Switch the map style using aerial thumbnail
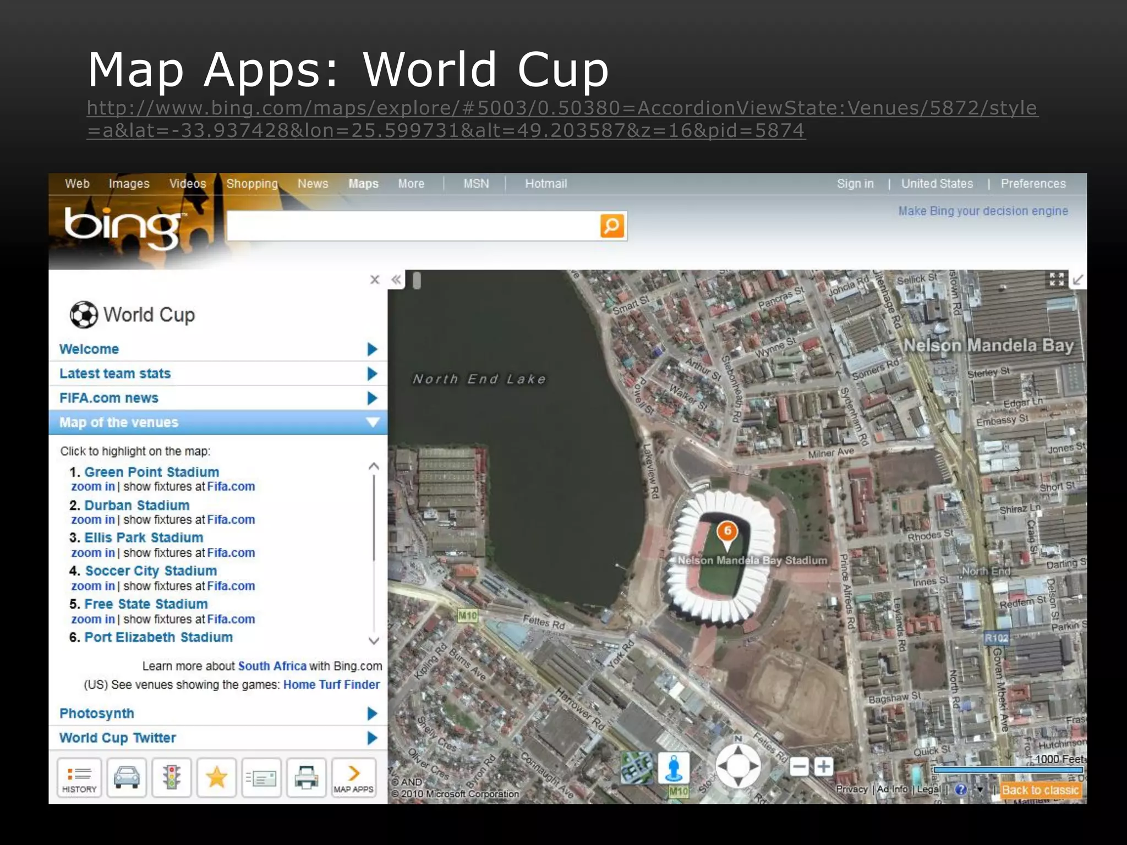The image size is (1127, 845). click(637, 767)
